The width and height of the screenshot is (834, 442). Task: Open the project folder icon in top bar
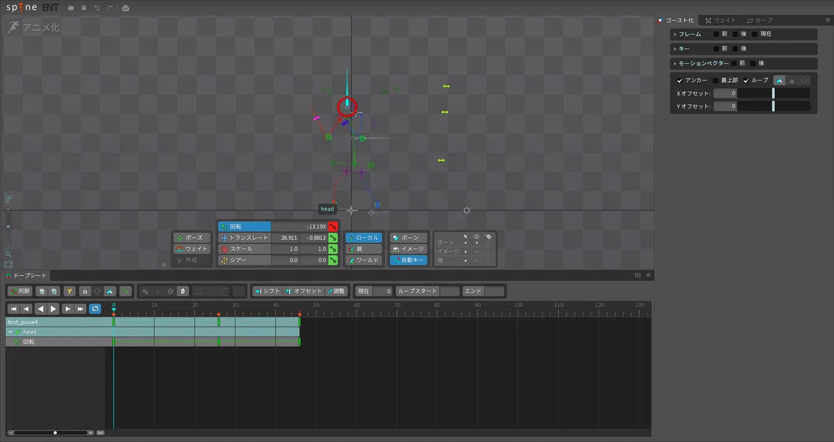coord(71,8)
